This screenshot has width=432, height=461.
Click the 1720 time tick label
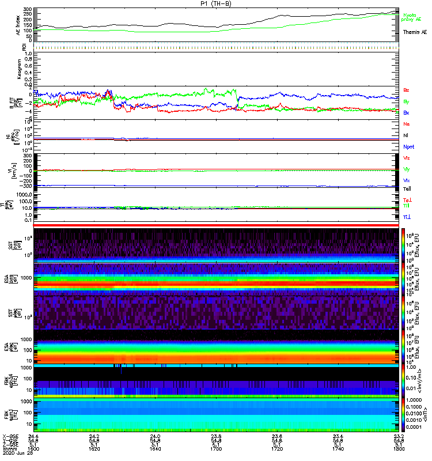click(277, 449)
